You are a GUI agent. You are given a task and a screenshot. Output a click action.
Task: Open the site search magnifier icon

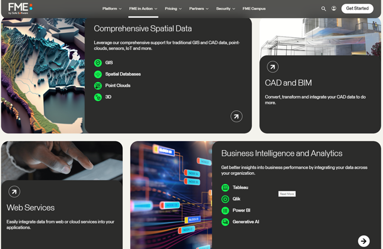tap(324, 9)
